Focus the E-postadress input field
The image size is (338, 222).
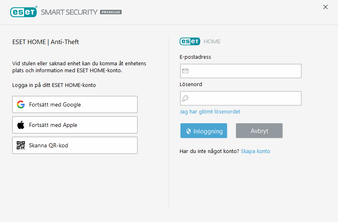tap(245, 71)
